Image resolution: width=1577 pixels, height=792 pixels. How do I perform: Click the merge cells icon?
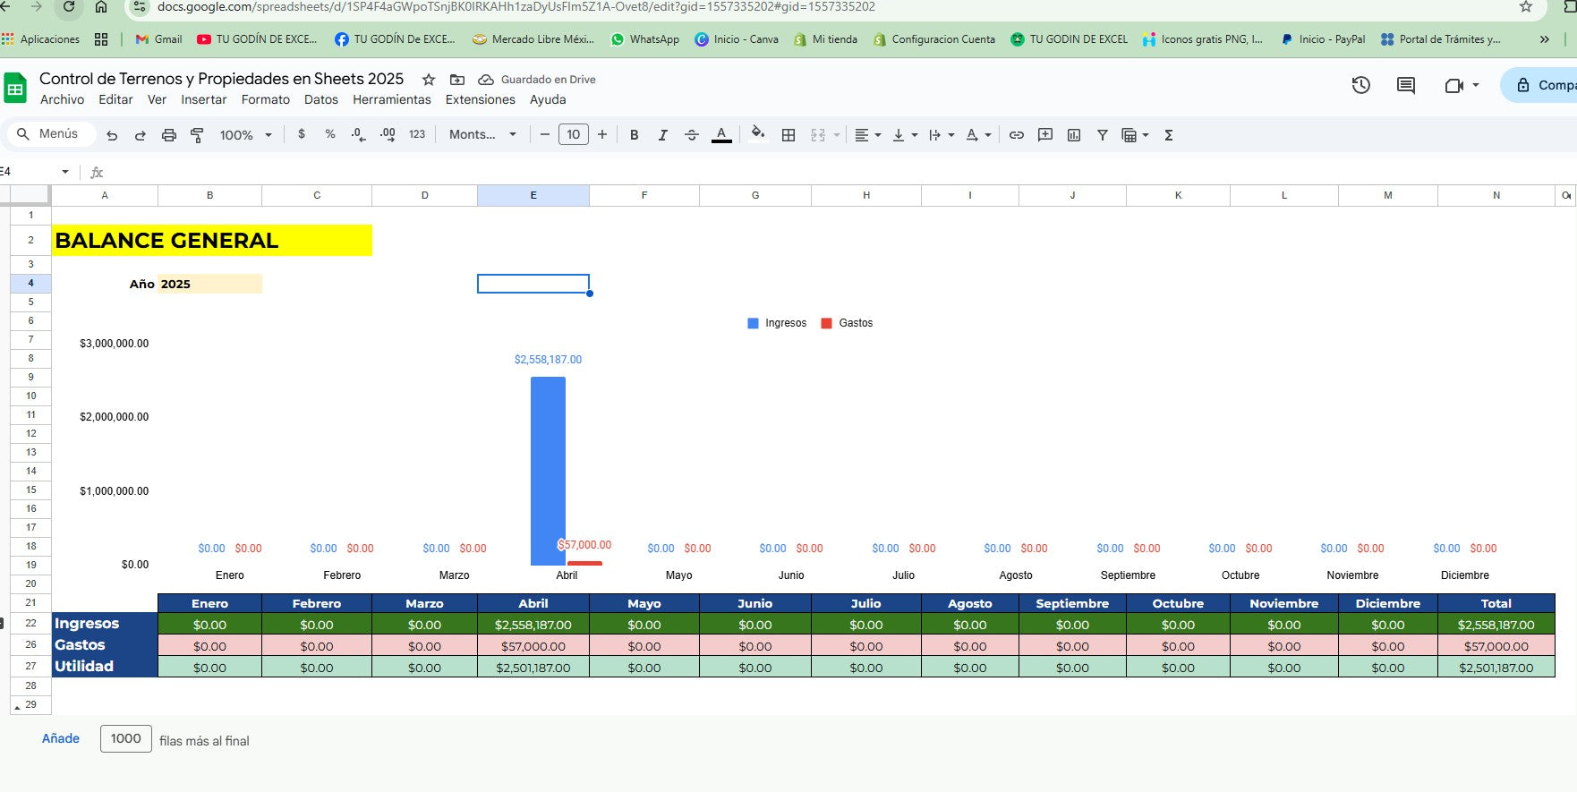[x=818, y=135]
